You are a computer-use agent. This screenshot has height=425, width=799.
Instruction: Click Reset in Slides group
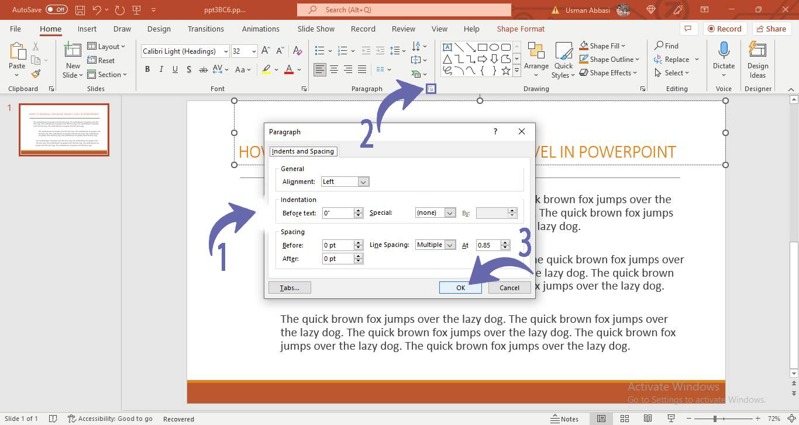tap(101, 60)
